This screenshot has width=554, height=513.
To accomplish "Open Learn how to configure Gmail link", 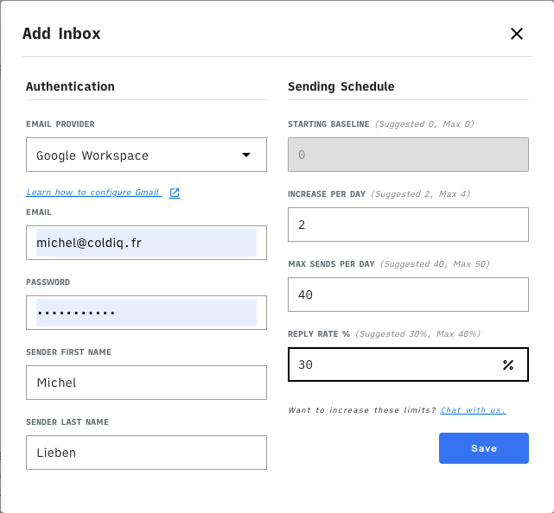I will click(93, 193).
